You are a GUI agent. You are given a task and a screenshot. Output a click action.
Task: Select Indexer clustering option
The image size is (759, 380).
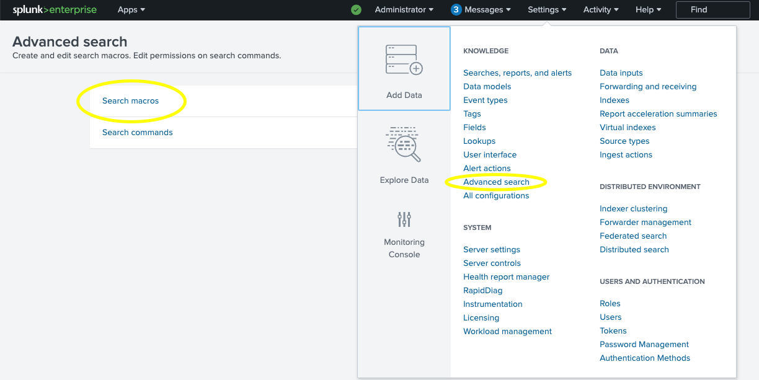pos(633,208)
